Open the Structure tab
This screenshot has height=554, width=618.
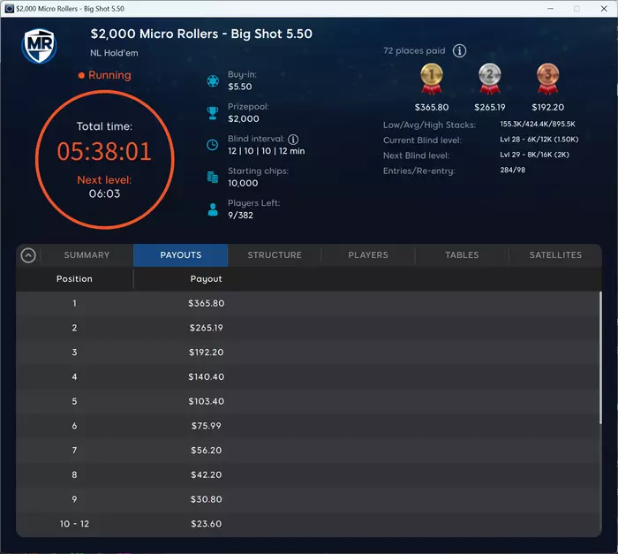click(275, 255)
